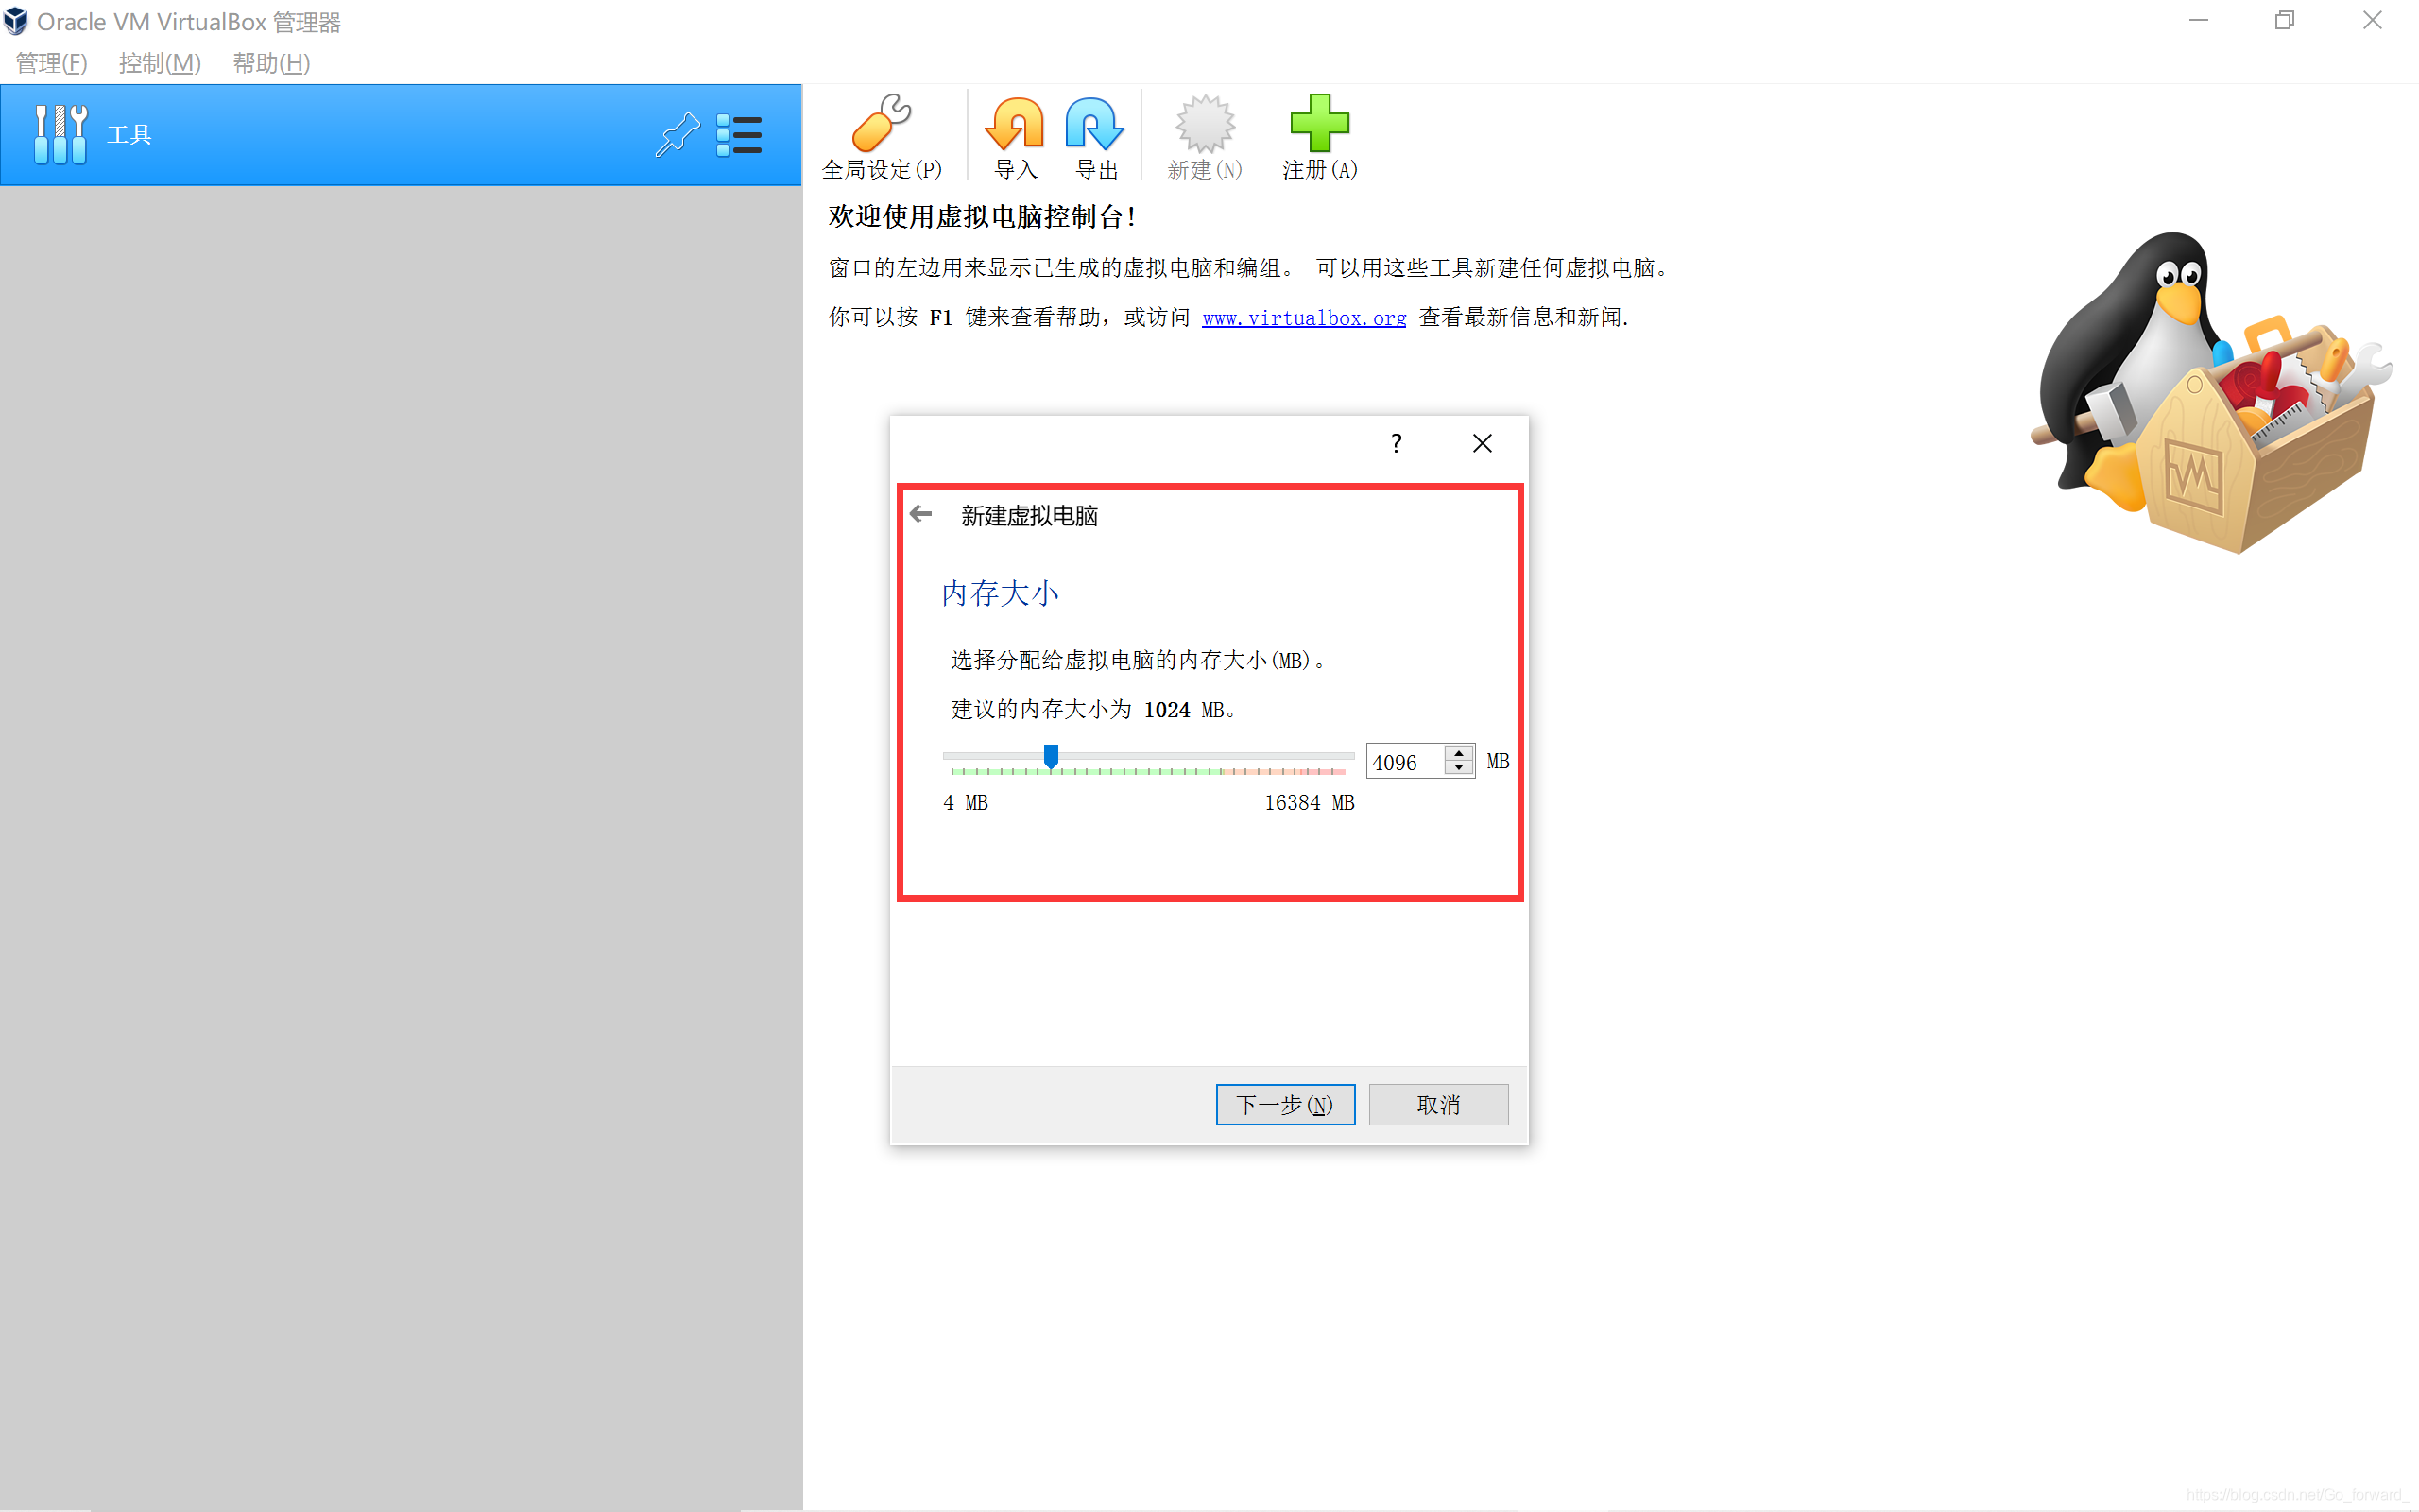Click the dialog help question mark
The image size is (2419, 1512).
click(1396, 443)
